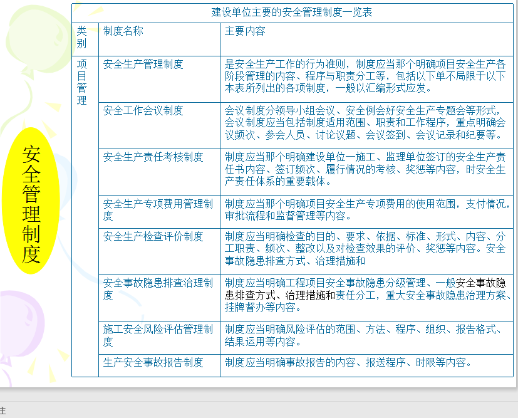The height and width of the screenshot is (418, 518).
Task: Click the content text starting 会议制度分领导小组会议
Action: point(365,123)
